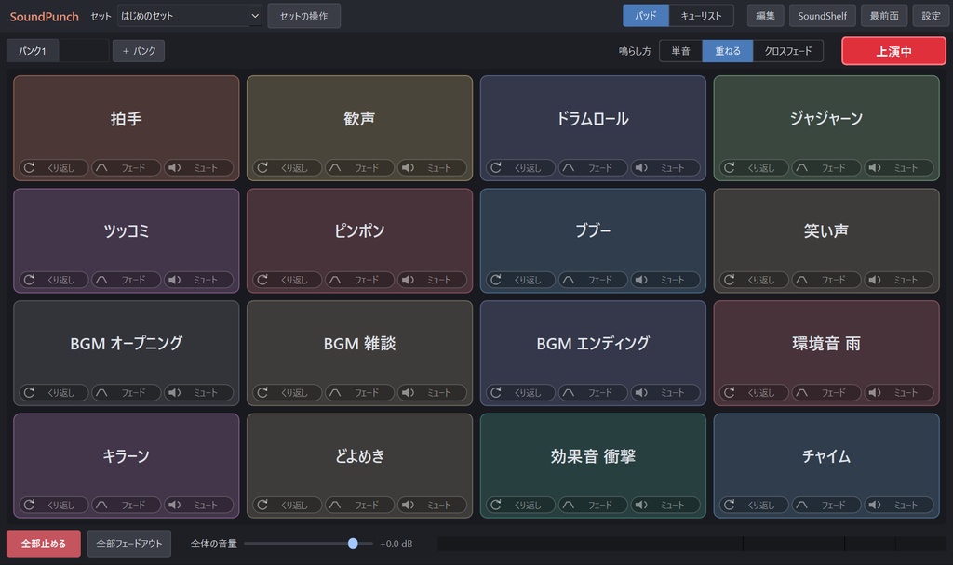Screen dimensions: 953x565
Task: Toggle loop on ブブー pad
Action: [x=520, y=280]
